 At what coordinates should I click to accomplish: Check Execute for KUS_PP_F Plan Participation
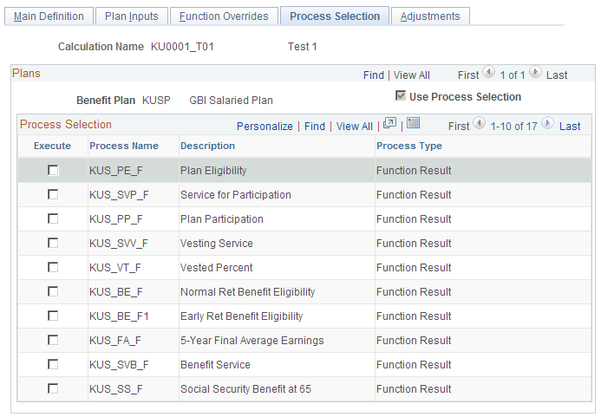53,218
